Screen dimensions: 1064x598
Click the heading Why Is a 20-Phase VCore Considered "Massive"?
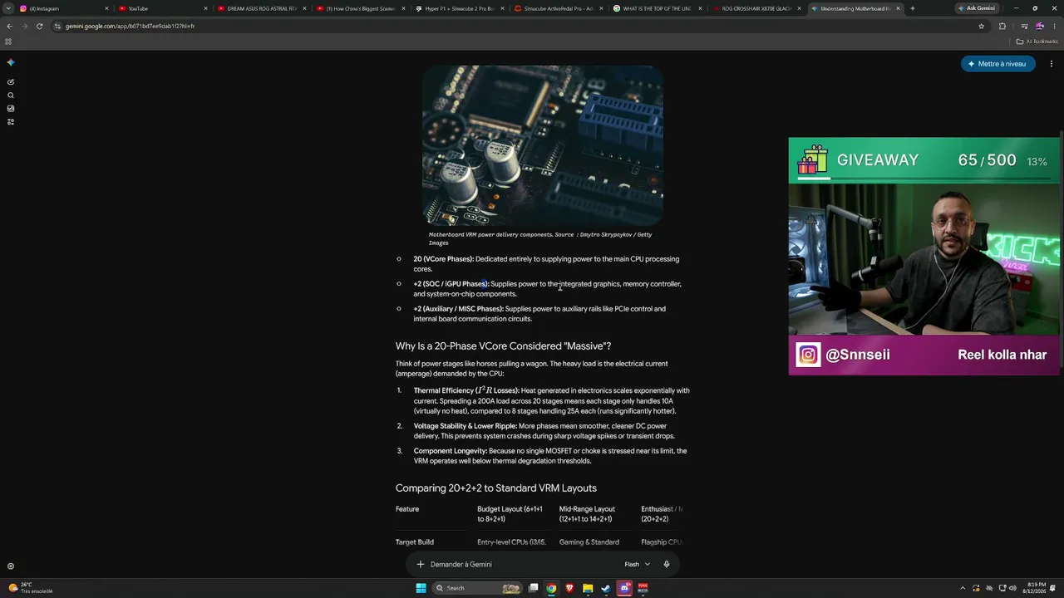pos(503,346)
